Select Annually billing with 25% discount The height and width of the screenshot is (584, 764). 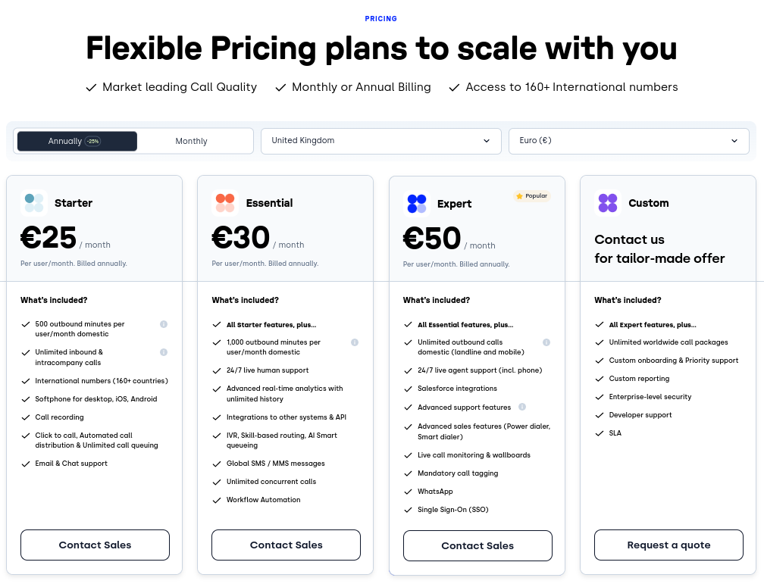click(x=77, y=141)
